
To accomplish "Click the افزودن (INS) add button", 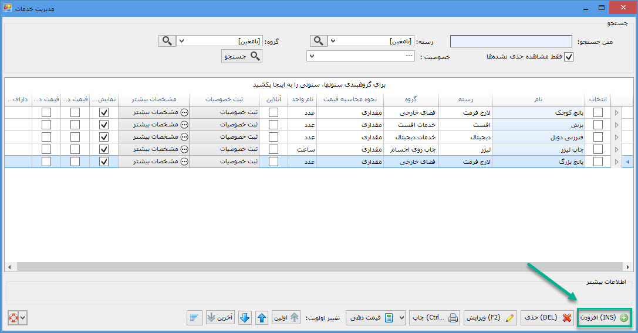I will click(x=604, y=318).
